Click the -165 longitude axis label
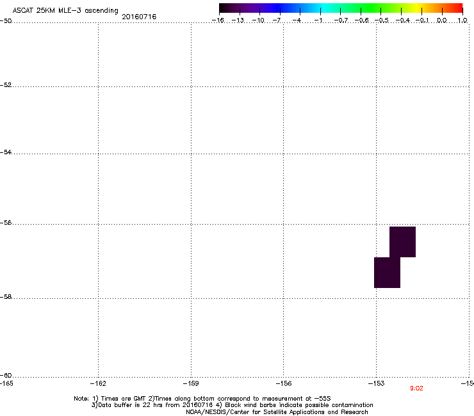This screenshot has height=416, width=474. click(x=6, y=383)
